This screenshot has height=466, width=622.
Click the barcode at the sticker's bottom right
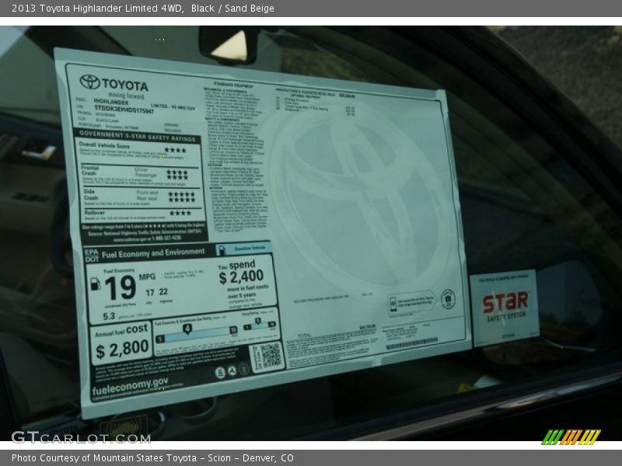(412, 343)
